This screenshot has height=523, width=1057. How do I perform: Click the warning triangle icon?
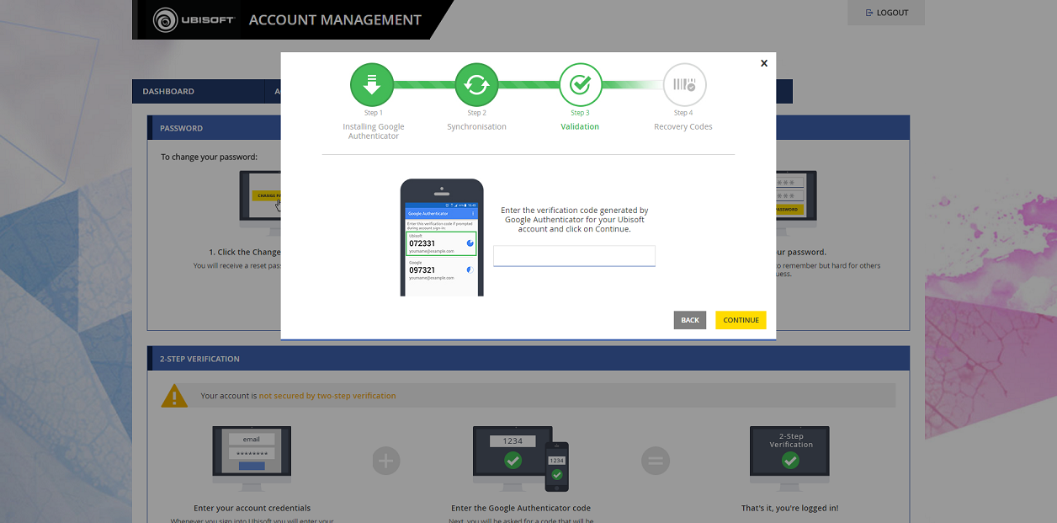click(174, 396)
